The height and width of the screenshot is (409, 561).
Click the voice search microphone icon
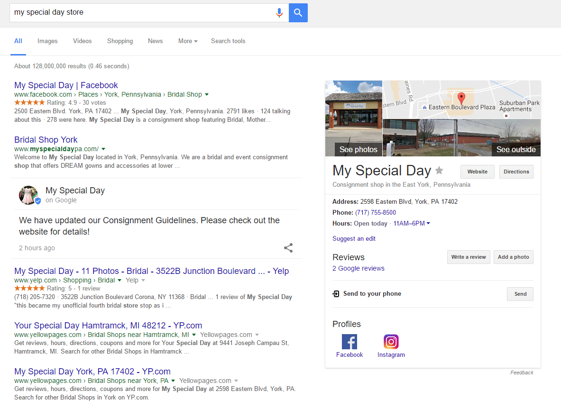pyautogui.click(x=279, y=13)
